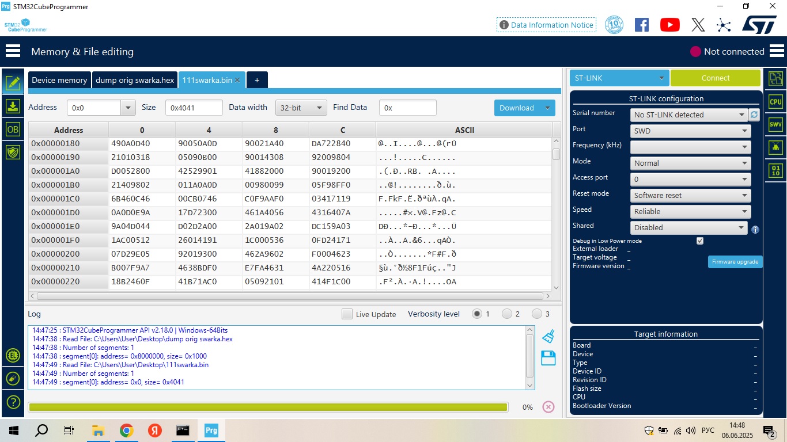Viewport: 787px width, 442px height.
Task: Open the board selector icon at top right
Action: [776, 79]
